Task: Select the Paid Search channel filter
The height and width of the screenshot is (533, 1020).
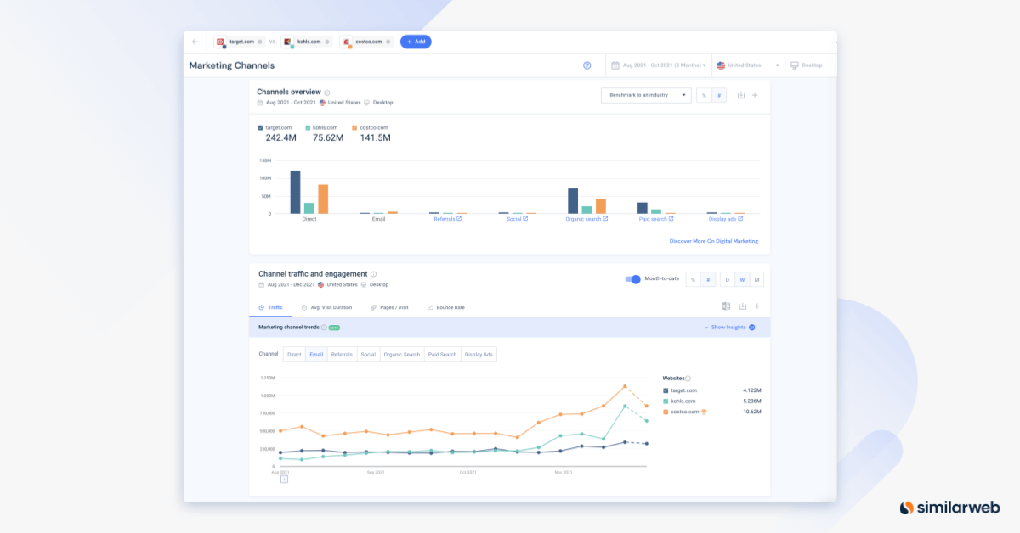Action: [x=442, y=354]
